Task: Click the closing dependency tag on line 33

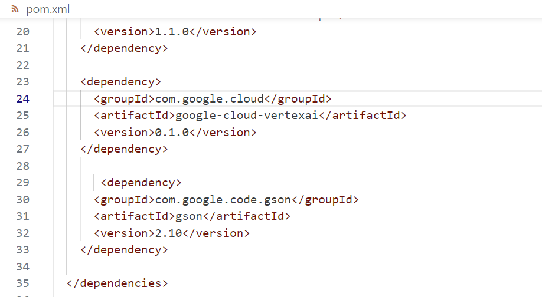Action: (x=124, y=250)
